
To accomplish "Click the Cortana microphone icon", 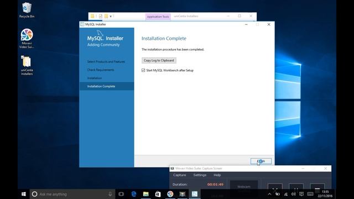I will coord(110,194).
